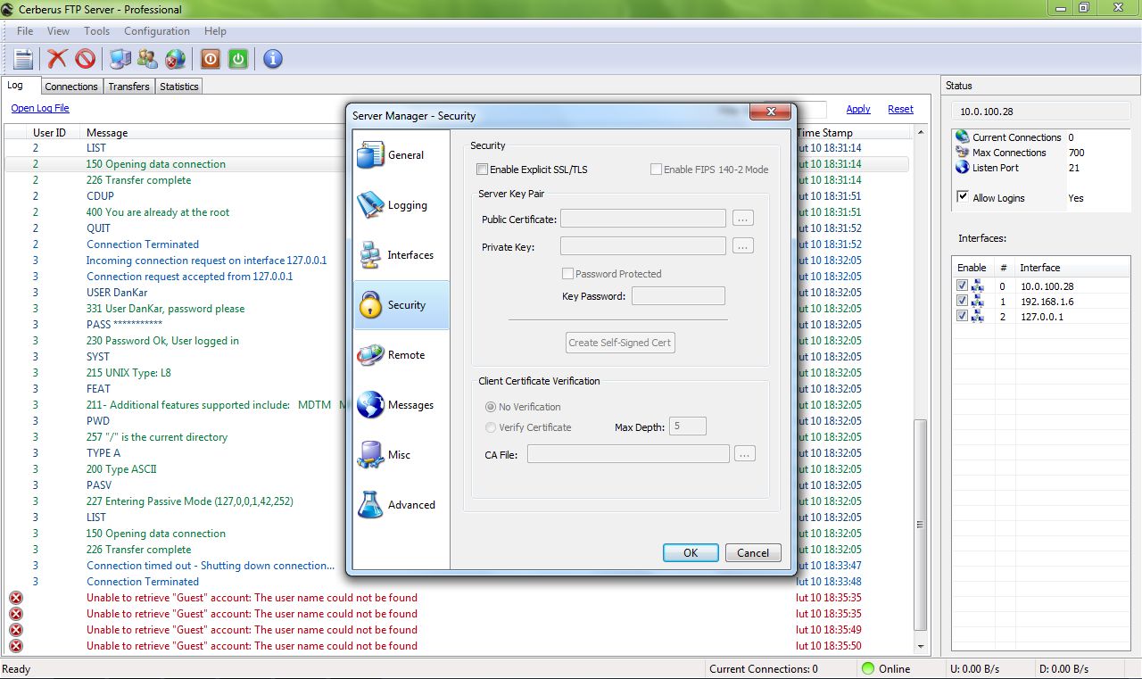Screen dimensions: 1142x679
Task: Uncheck interface 127.0.0.1 Enable checkbox
Action: pyautogui.click(x=962, y=316)
